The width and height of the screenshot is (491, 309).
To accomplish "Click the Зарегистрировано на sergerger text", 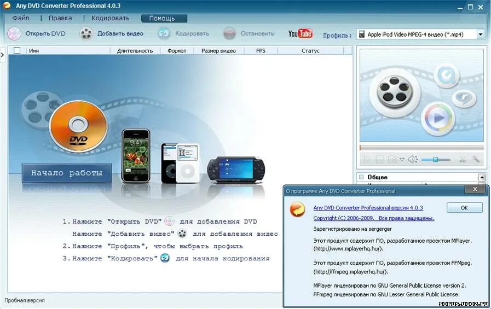I will pyautogui.click(x=353, y=229).
